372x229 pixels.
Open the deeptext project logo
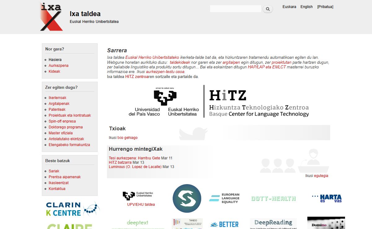[x=138, y=223]
